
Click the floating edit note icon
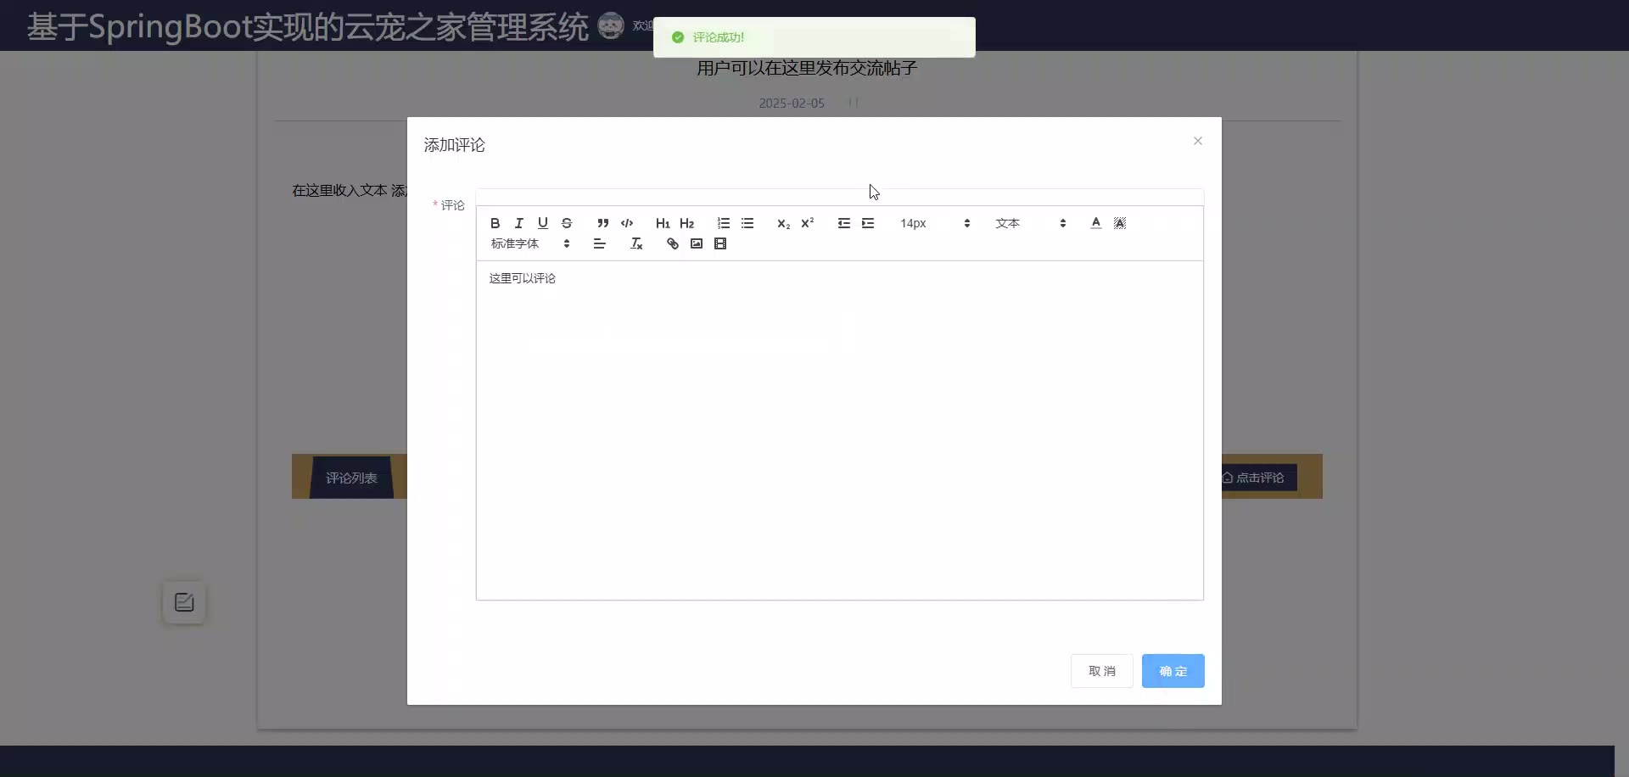point(184,602)
